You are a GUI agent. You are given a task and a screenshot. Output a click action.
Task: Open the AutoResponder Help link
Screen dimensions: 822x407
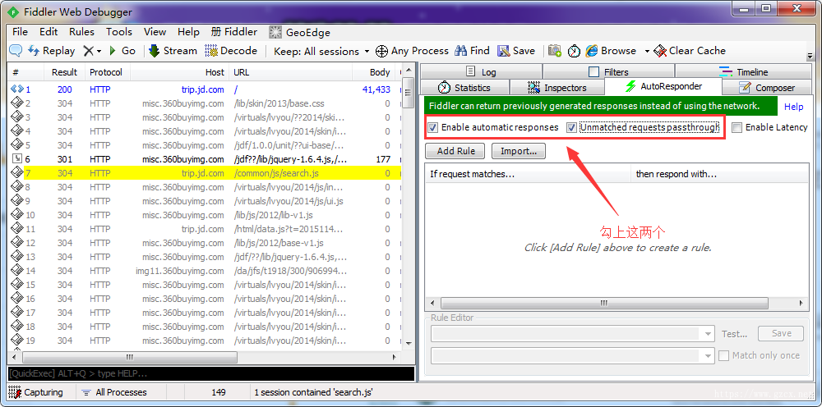tap(794, 107)
